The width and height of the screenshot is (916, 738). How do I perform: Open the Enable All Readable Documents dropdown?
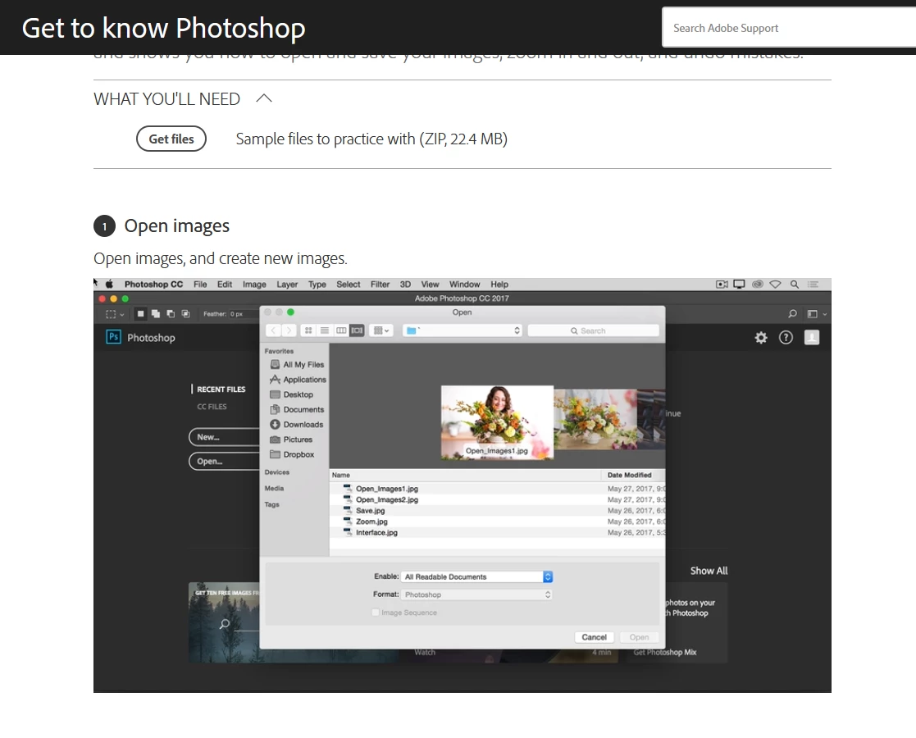pyautogui.click(x=476, y=576)
